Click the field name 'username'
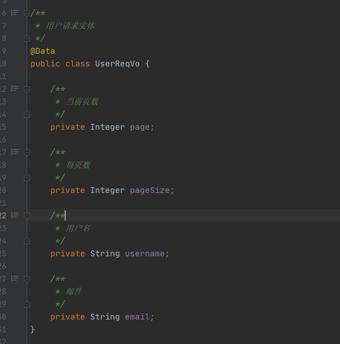The width and height of the screenshot is (340, 344). [145, 254]
